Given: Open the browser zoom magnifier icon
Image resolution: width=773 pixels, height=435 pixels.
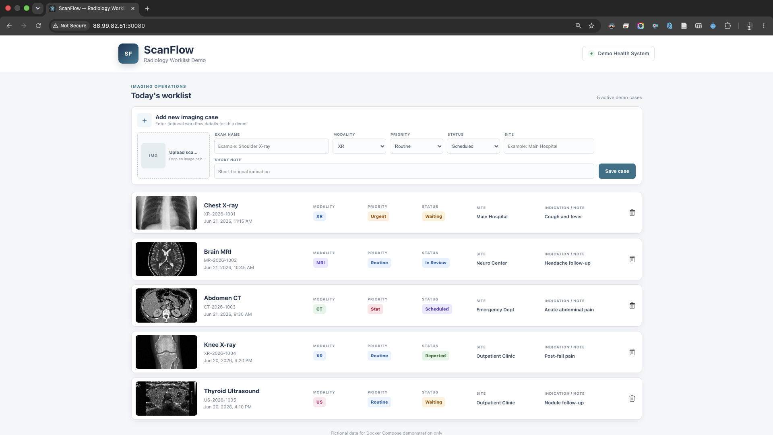Looking at the screenshot, I should point(579,26).
